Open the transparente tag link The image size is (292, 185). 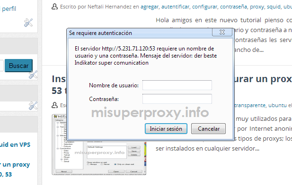pyautogui.click(x=250, y=105)
